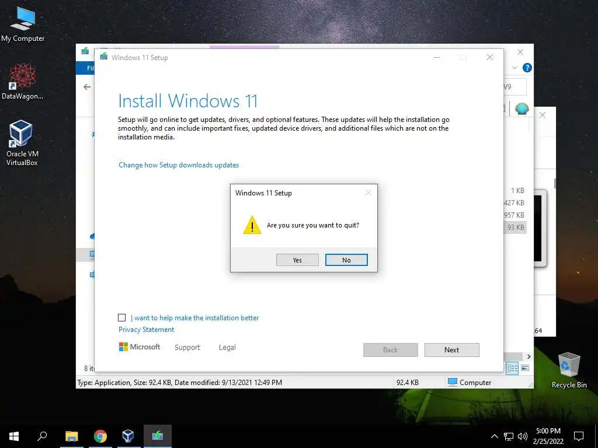Click the greyed-out Back button
The height and width of the screenshot is (448, 598).
point(390,350)
